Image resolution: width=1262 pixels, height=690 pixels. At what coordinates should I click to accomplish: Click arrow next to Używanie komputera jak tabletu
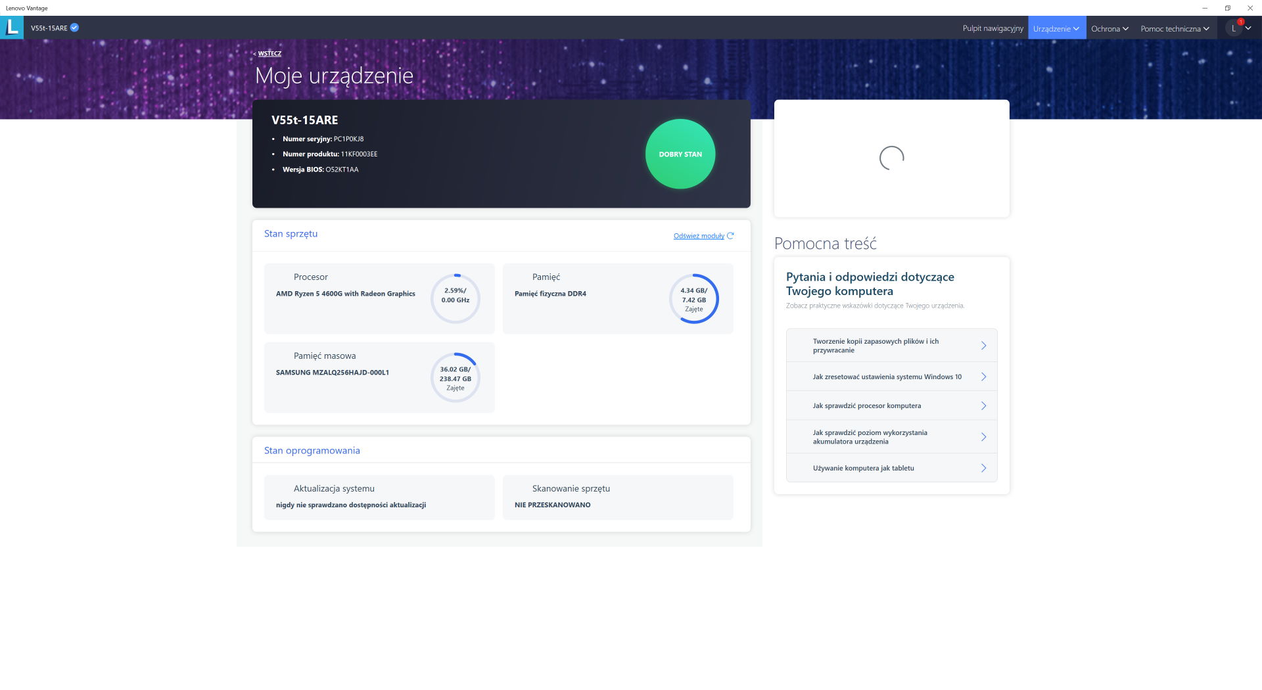pos(983,468)
